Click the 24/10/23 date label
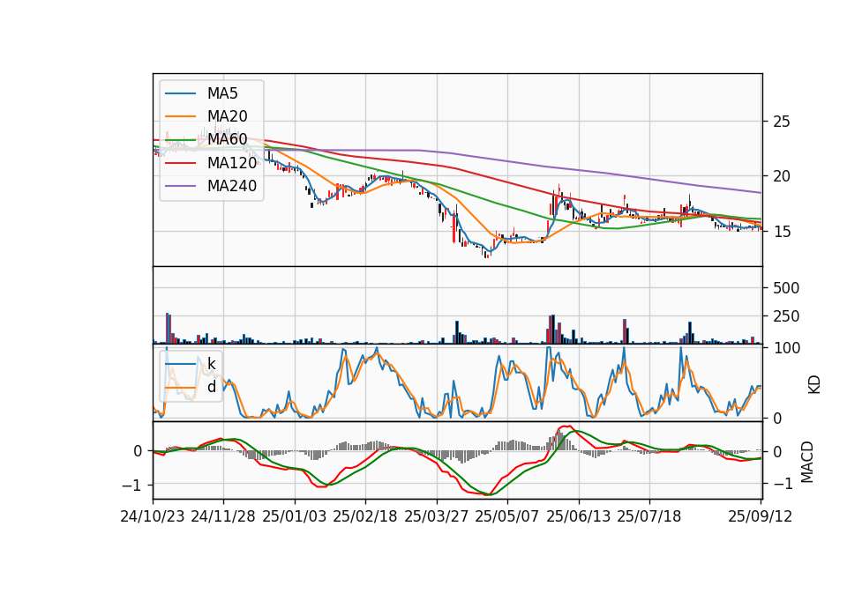The image size is (847, 608). 153,516
